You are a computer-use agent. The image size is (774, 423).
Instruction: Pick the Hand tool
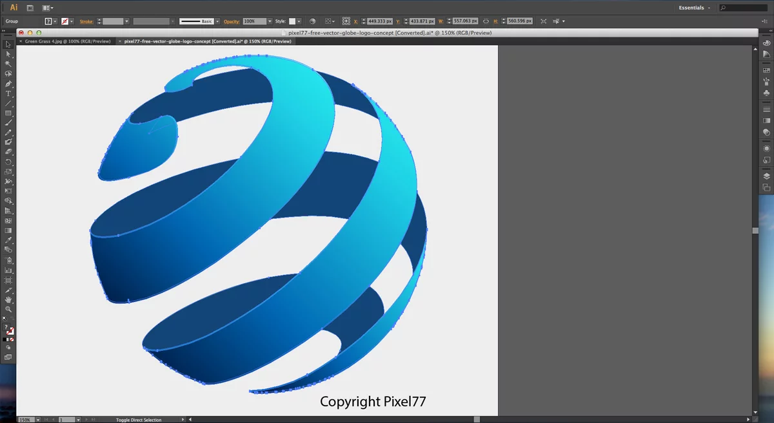pos(8,299)
